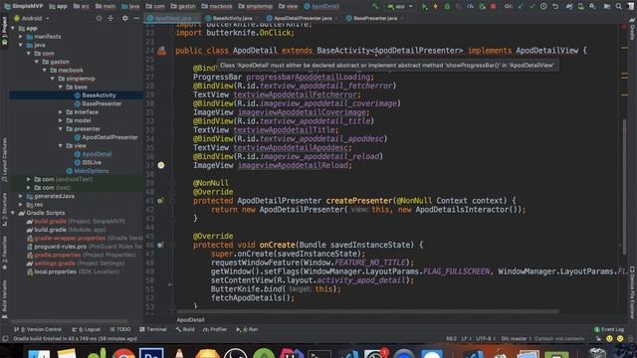This screenshot has width=637, height=358.
Task: Click the editor horizontal scrollbar
Action: (367, 311)
